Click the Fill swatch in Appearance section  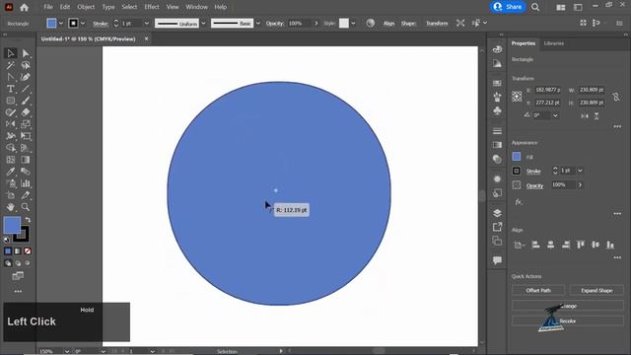pyautogui.click(x=517, y=157)
